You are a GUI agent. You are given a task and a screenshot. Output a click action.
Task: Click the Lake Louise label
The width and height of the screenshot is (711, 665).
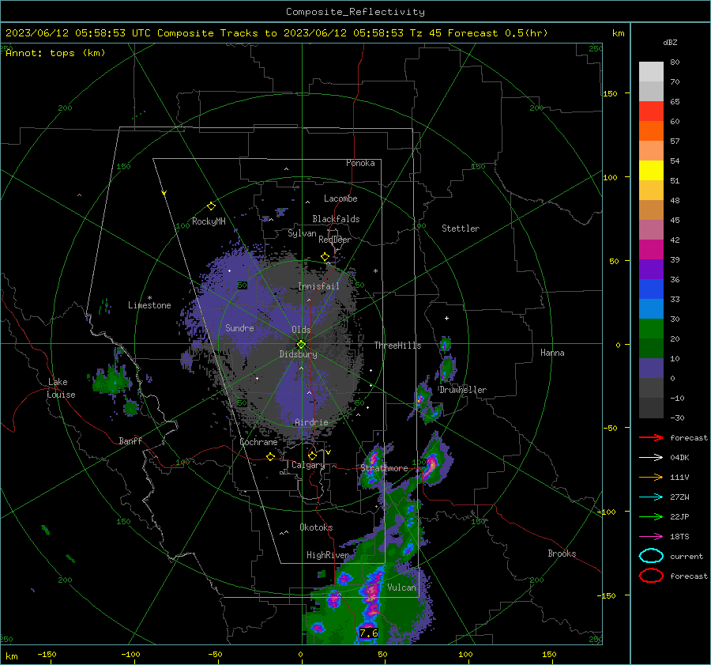pyautogui.click(x=61, y=388)
